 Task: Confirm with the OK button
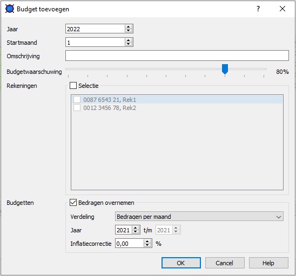(181, 263)
